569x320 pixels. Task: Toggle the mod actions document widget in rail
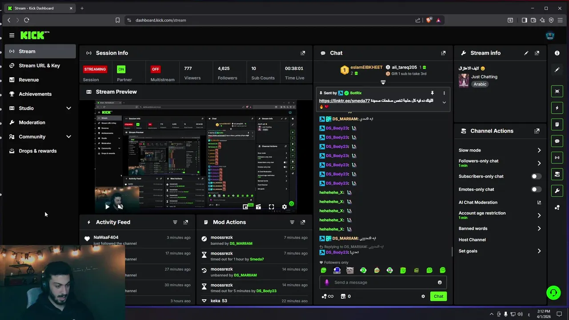[557, 124]
